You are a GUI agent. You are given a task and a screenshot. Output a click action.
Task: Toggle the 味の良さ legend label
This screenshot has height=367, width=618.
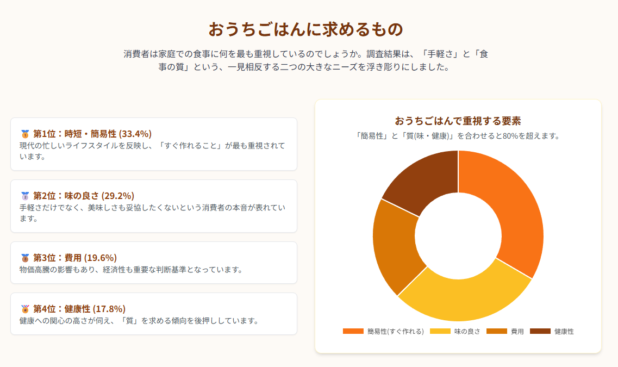pyautogui.click(x=467, y=332)
